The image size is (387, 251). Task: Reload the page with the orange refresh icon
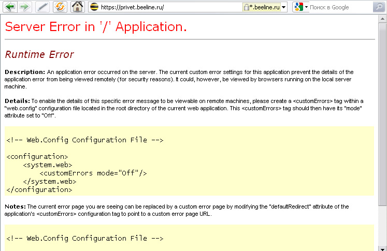point(60,7)
